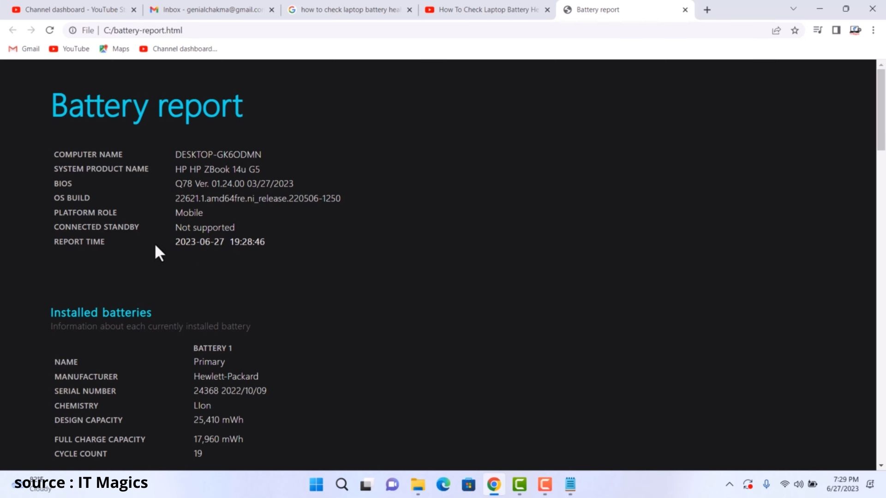
Task: Switch to the How To Check Laptop Battery video tab
Action: (x=487, y=10)
